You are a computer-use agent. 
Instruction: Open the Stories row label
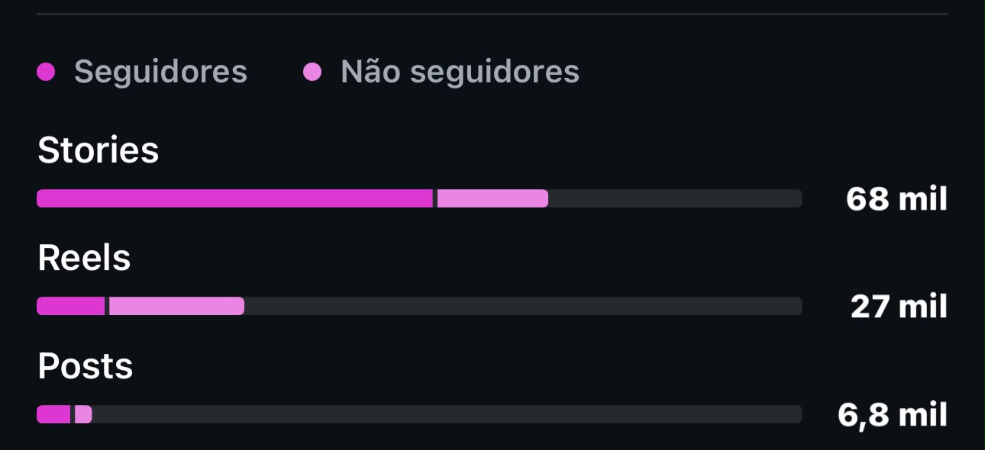click(98, 150)
